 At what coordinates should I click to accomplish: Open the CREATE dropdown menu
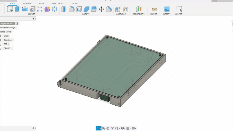pyautogui.click(x=32, y=14)
